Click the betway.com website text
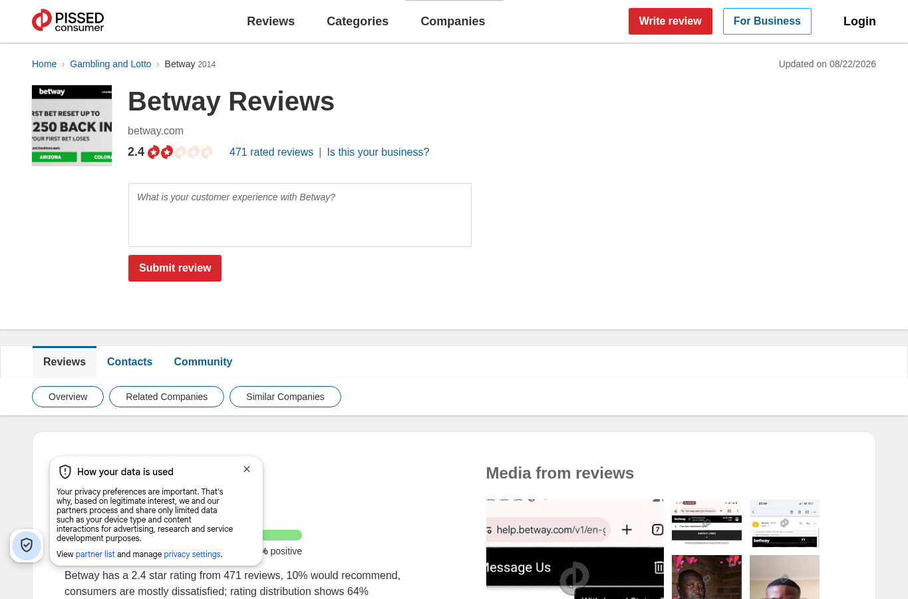Viewport: 908px width, 599px height. [156, 131]
